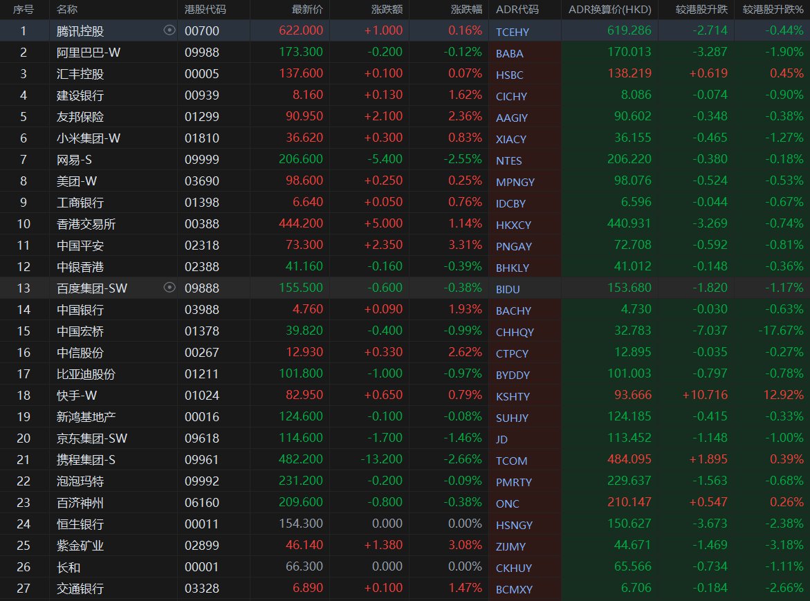
Task: Click the circle icon beside 百度集团-SW
Action: click(x=169, y=288)
